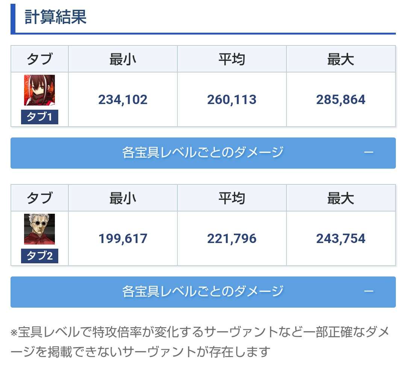Click the minimum damage value 234,102
This screenshot has height=376, width=406.
click(123, 100)
